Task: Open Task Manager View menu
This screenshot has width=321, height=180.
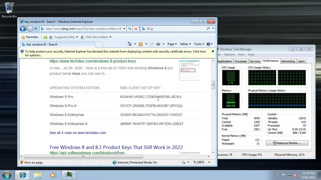Action: 241,54
